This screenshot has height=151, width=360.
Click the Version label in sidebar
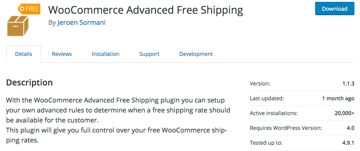[x=260, y=84]
